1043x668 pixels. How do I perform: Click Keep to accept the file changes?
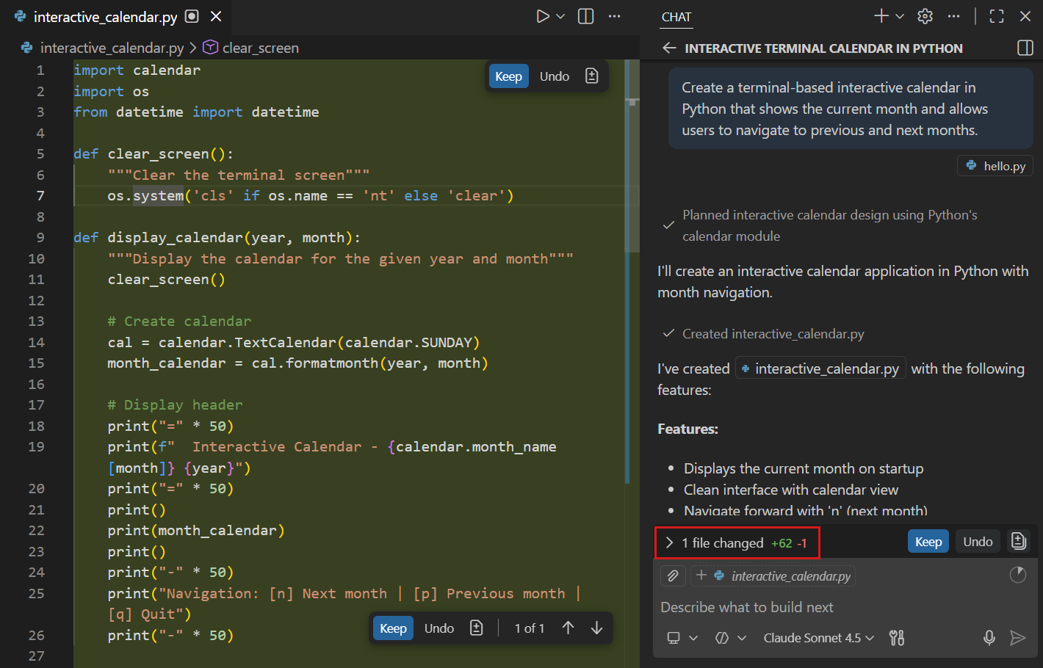click(928, 541)
